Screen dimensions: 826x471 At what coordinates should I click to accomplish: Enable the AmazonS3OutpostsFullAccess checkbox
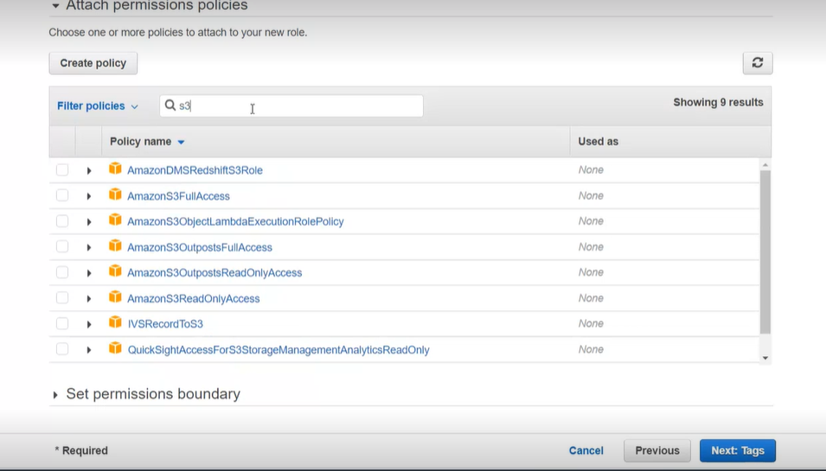pos(62,246)
